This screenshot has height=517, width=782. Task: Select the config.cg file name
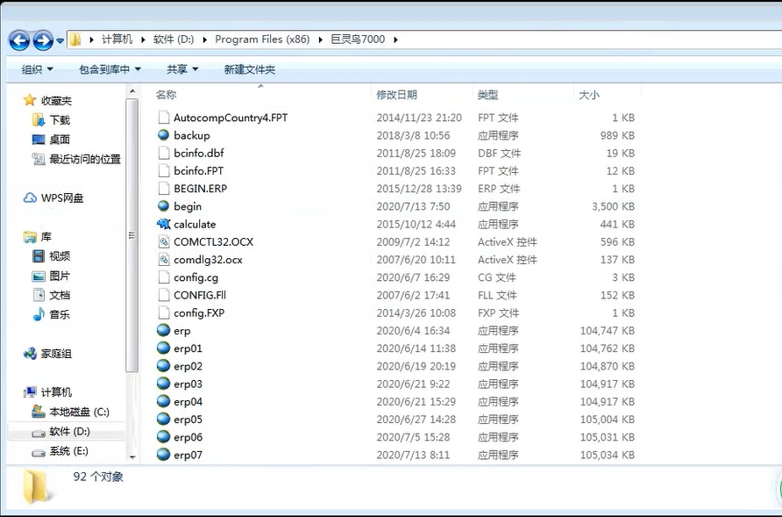tap(195, 277)
